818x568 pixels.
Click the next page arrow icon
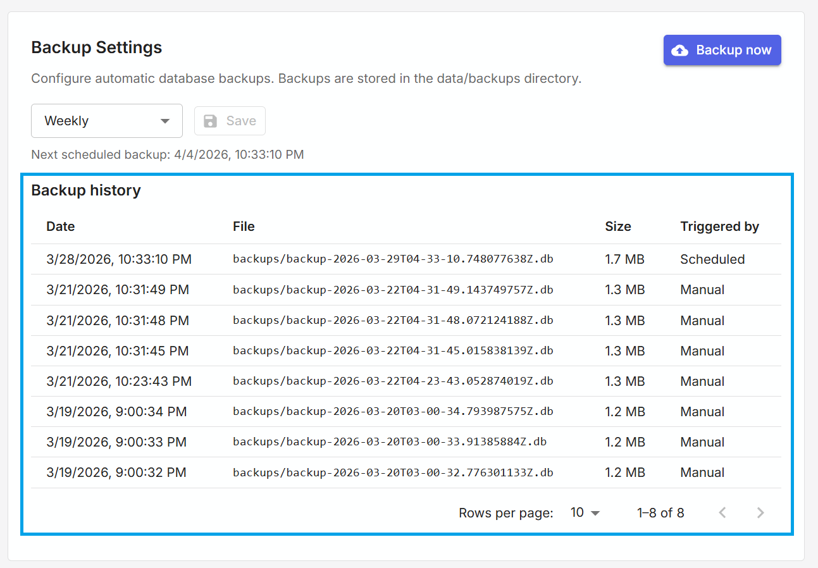(x=760, y=513)
